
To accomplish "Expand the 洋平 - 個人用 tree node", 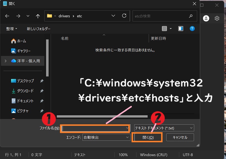I will (6, 61).
